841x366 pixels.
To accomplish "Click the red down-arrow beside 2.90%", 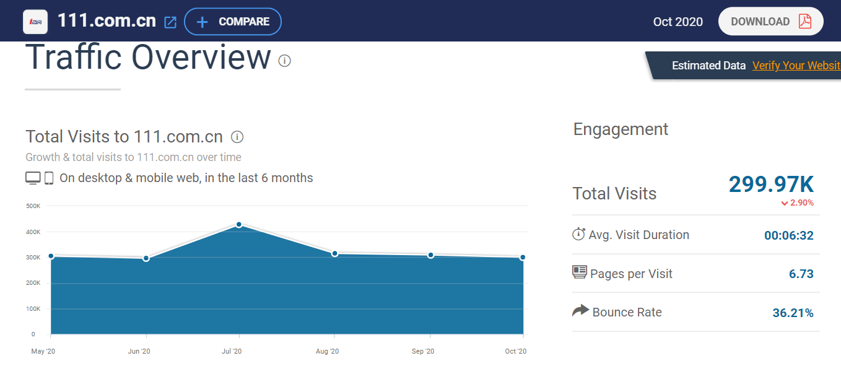I will point(785,203).
